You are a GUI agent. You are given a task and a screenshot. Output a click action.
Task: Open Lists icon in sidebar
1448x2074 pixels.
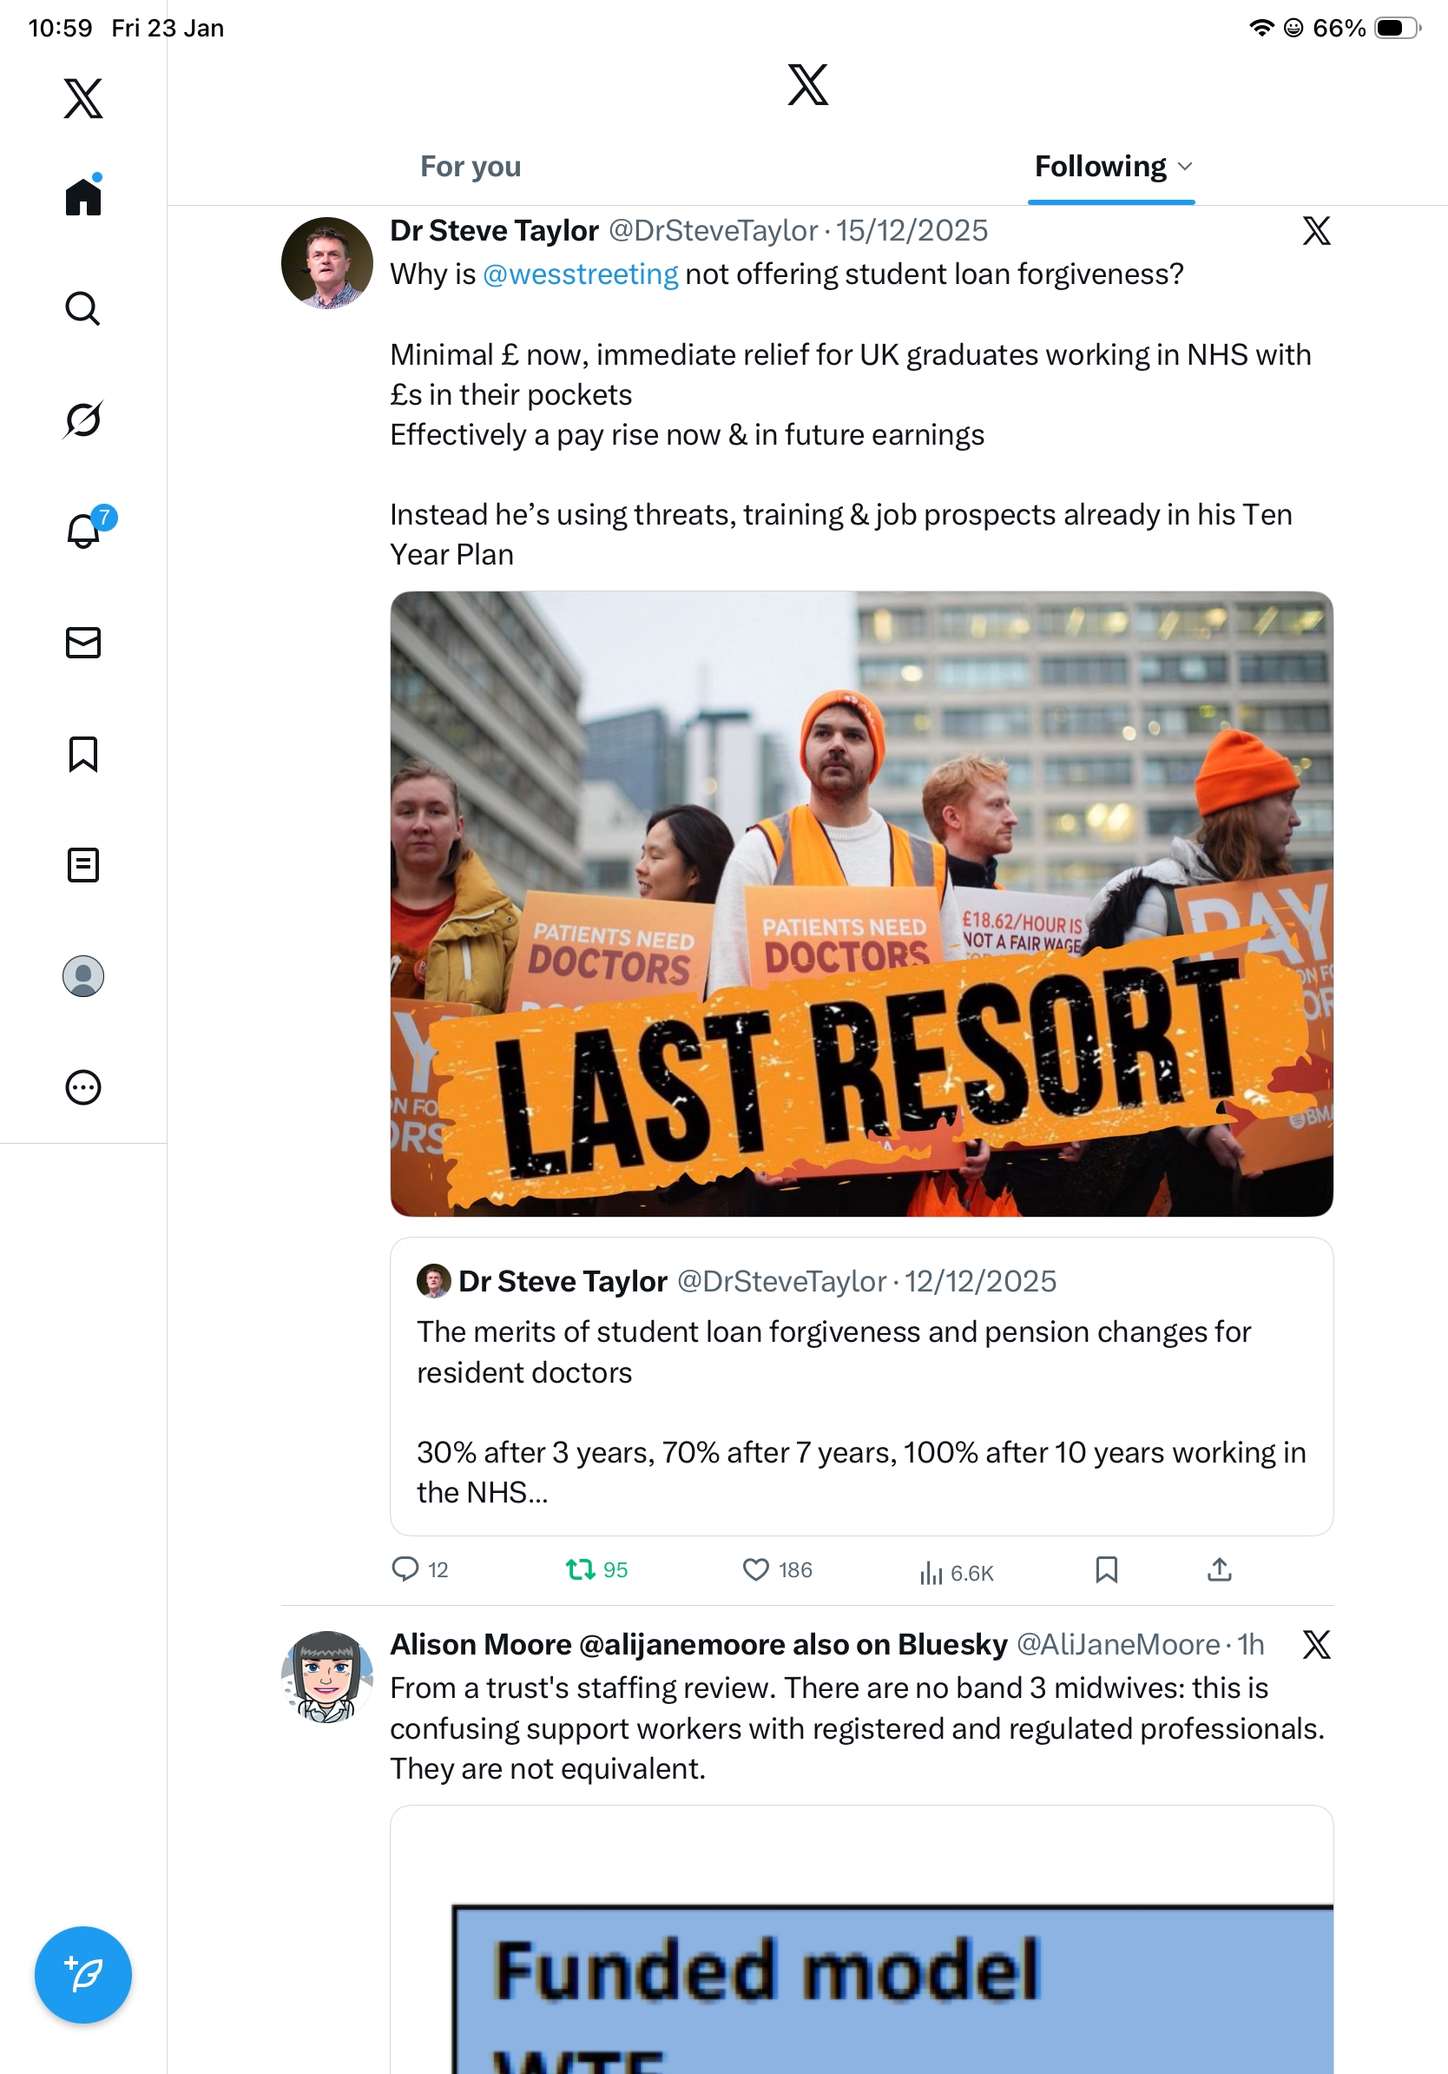click(x=83, y=865)
